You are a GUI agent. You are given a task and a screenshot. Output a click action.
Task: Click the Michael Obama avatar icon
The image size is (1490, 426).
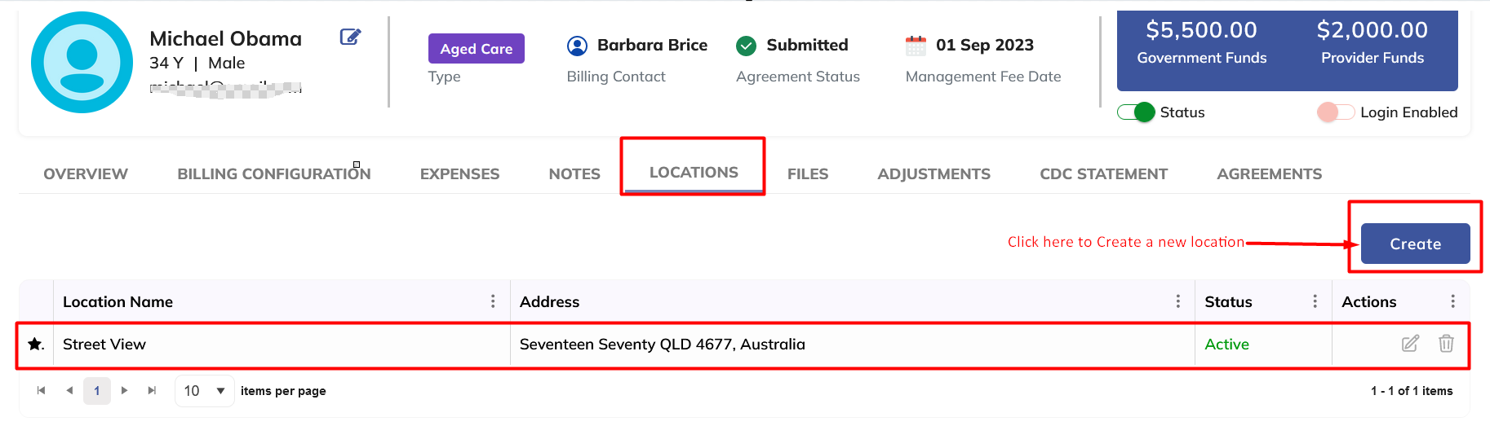82,63
